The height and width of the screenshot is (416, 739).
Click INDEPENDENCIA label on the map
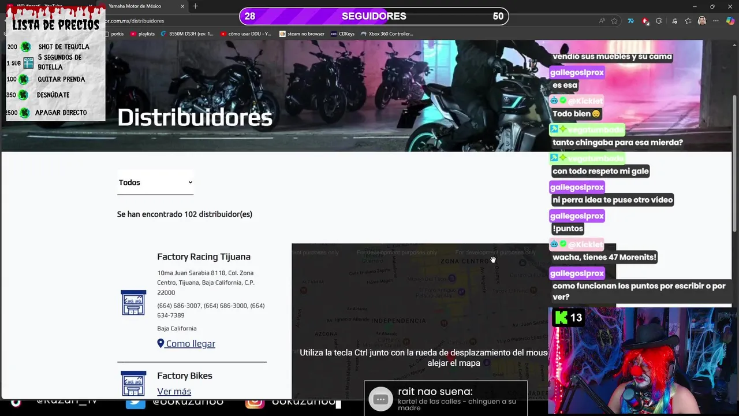point(399,320)
